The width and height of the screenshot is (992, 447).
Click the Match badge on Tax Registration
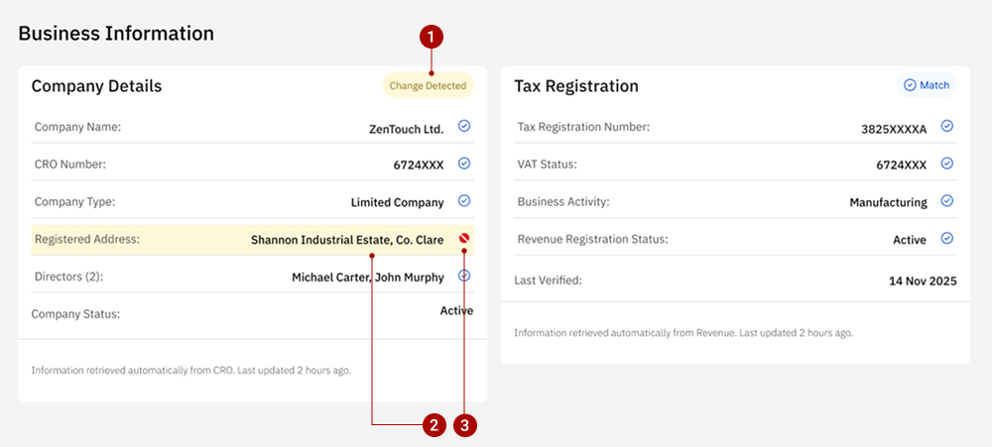click(x=927, y=85)
